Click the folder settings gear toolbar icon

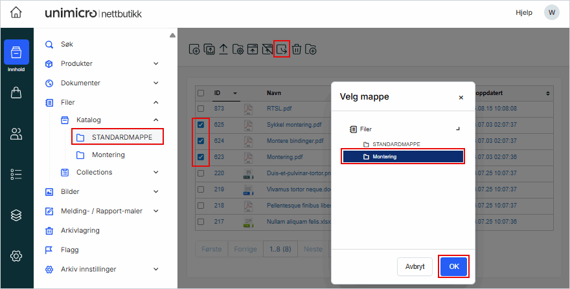coord(238,49)
